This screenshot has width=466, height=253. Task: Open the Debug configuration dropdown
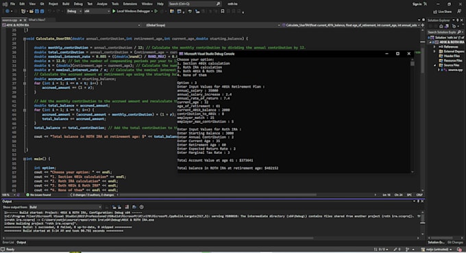pos(74,11)
